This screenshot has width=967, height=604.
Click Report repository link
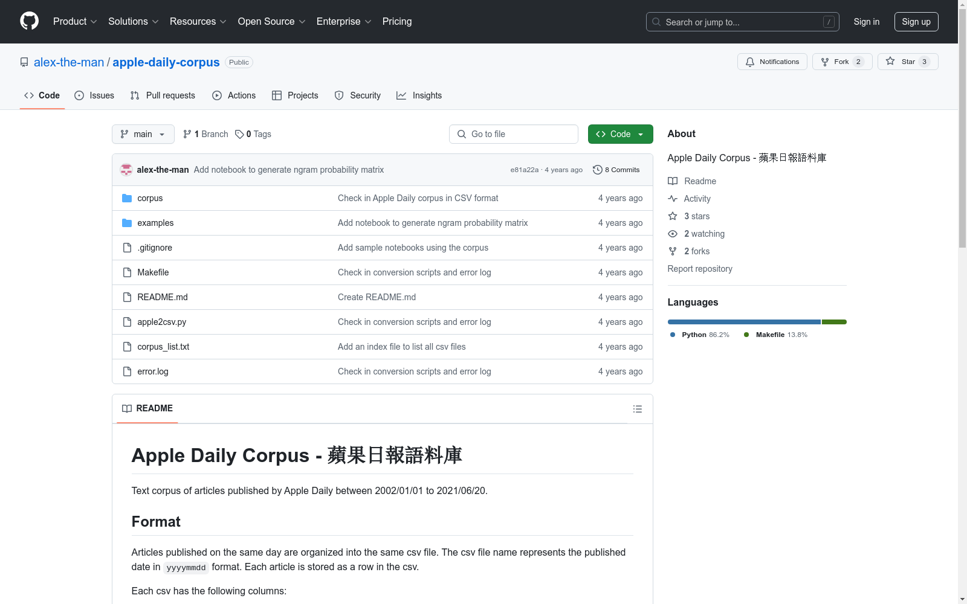click(x=700, y=269)
